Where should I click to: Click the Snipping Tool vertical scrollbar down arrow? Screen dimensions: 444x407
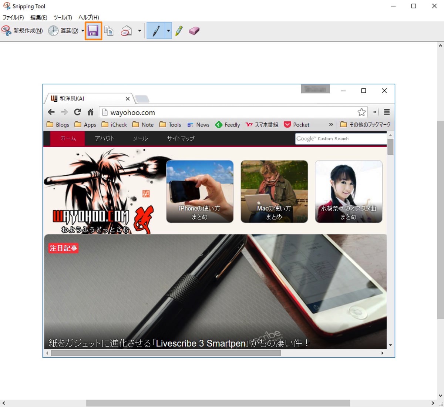[440, 395]
